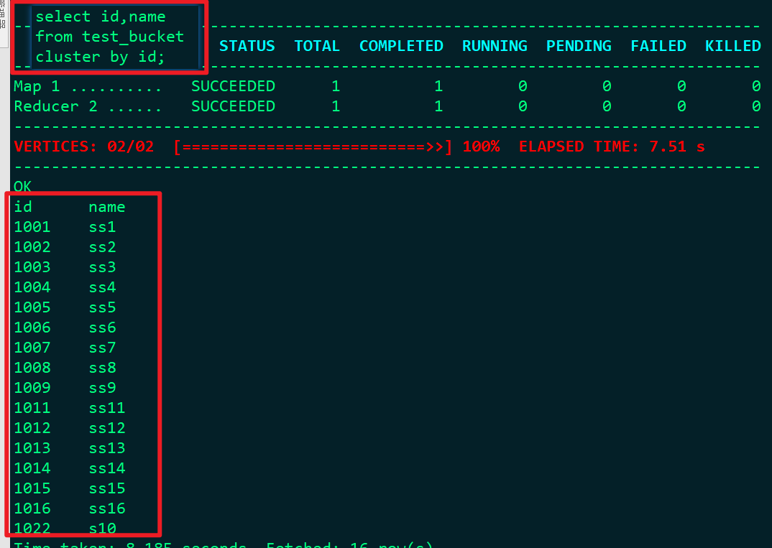
Task: Click name value ss5
Action: pyautogui.click(x=102, y=307)
